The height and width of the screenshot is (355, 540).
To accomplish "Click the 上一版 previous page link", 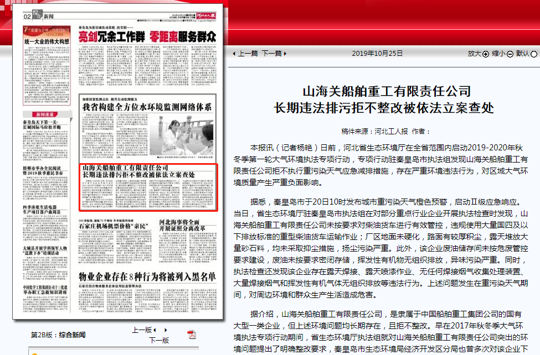I will (x=142, y=330).
